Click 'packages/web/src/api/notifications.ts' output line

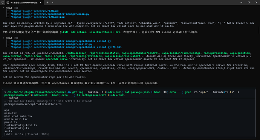(33, 104)
